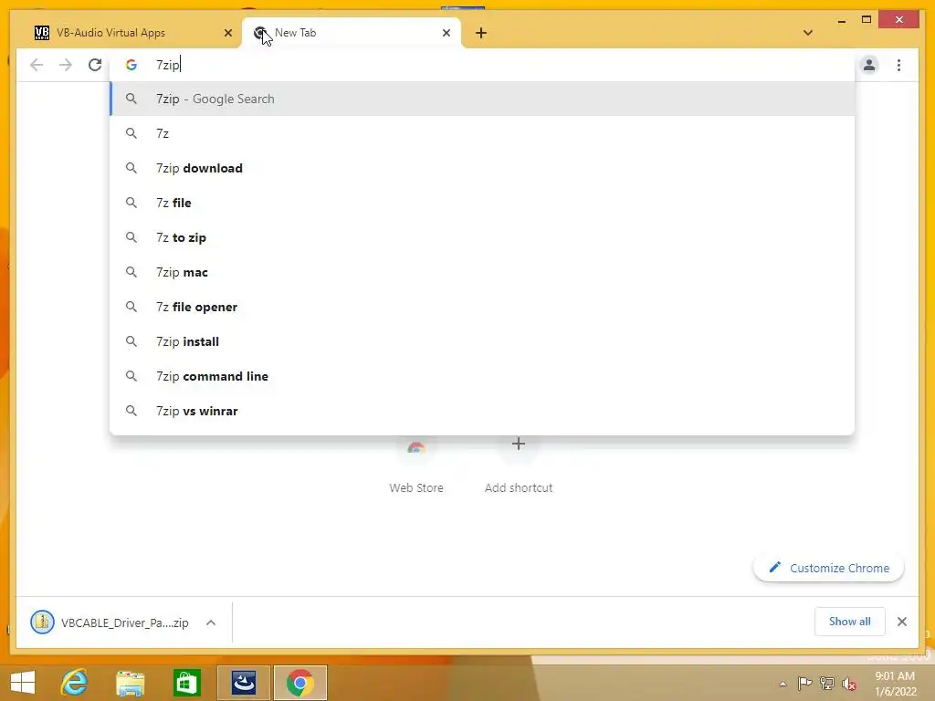
Task: Click the Customize Chrome button
Action: (829, 568)
